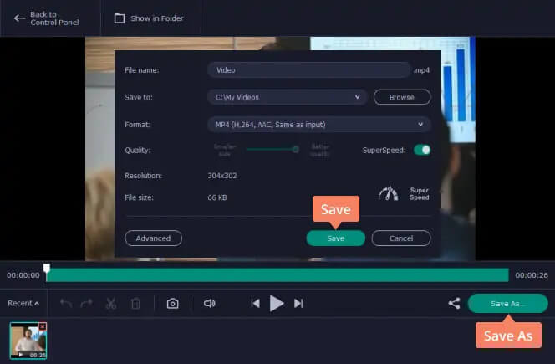Redo the last action
Screen dimensions: 555x364
click(x=87, y=304)
